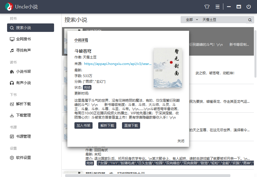
Task: Click the magnifier icon to search
Action: tap(250, 20)
